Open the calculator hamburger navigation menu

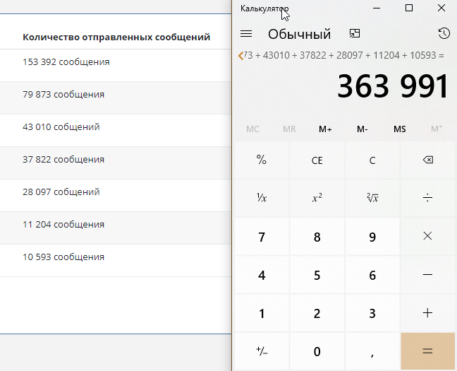tap(246, 34)
